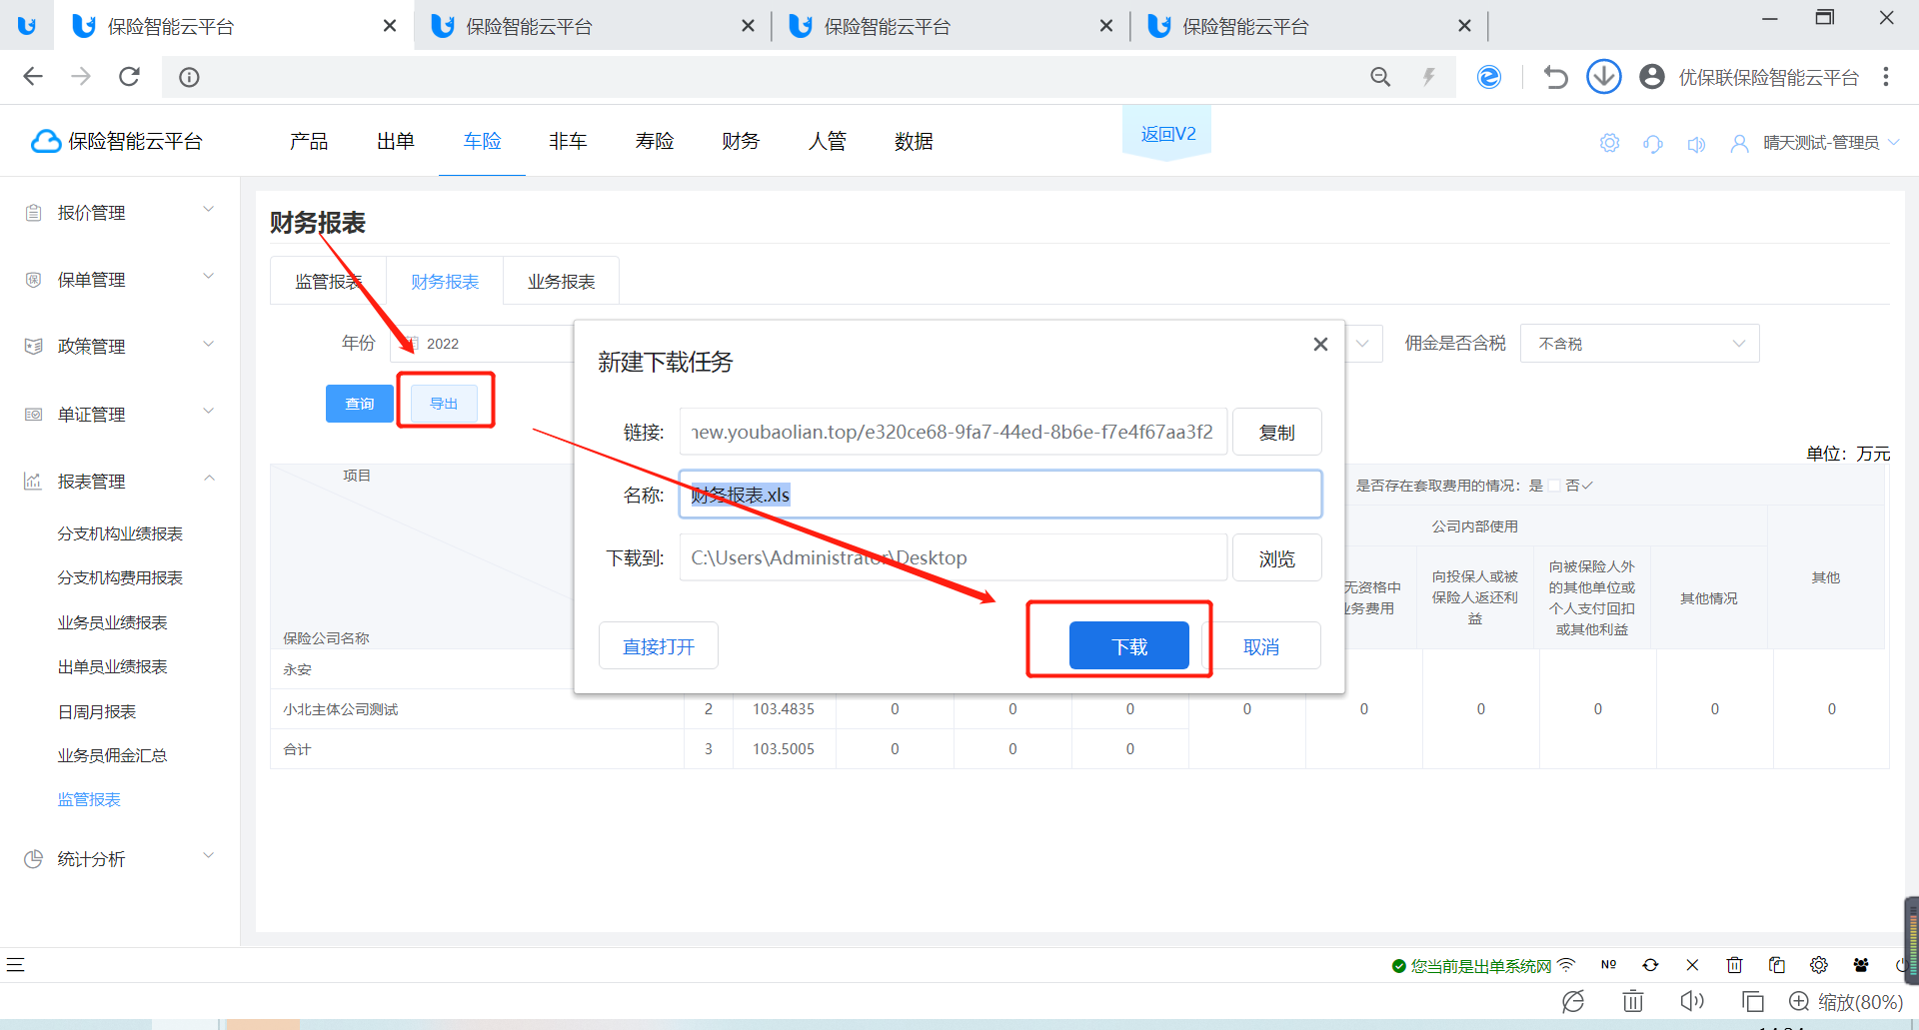Open the 非车 top menu
Image resolution: width=1919 pixels, height=1030 pixels.
pos(568,141)
